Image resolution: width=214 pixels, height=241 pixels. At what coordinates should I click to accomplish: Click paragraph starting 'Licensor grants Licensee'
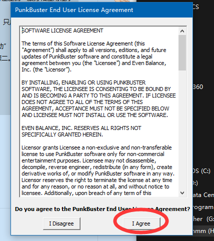pos(98,170)
